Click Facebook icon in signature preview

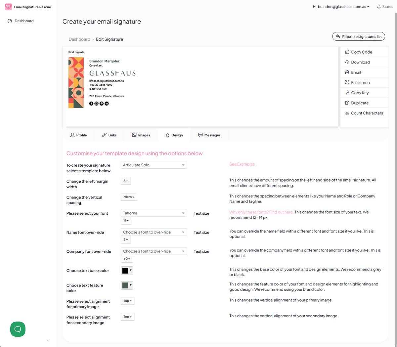click(x=91, y=104)
